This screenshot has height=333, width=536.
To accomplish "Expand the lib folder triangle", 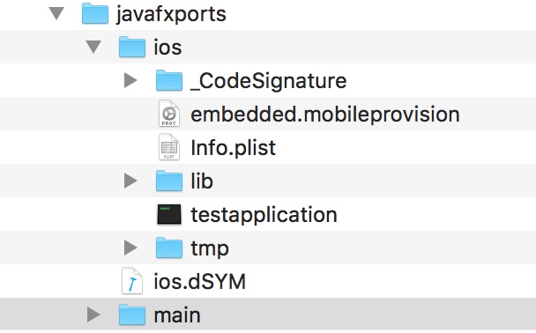I will (x=130, y=181).
